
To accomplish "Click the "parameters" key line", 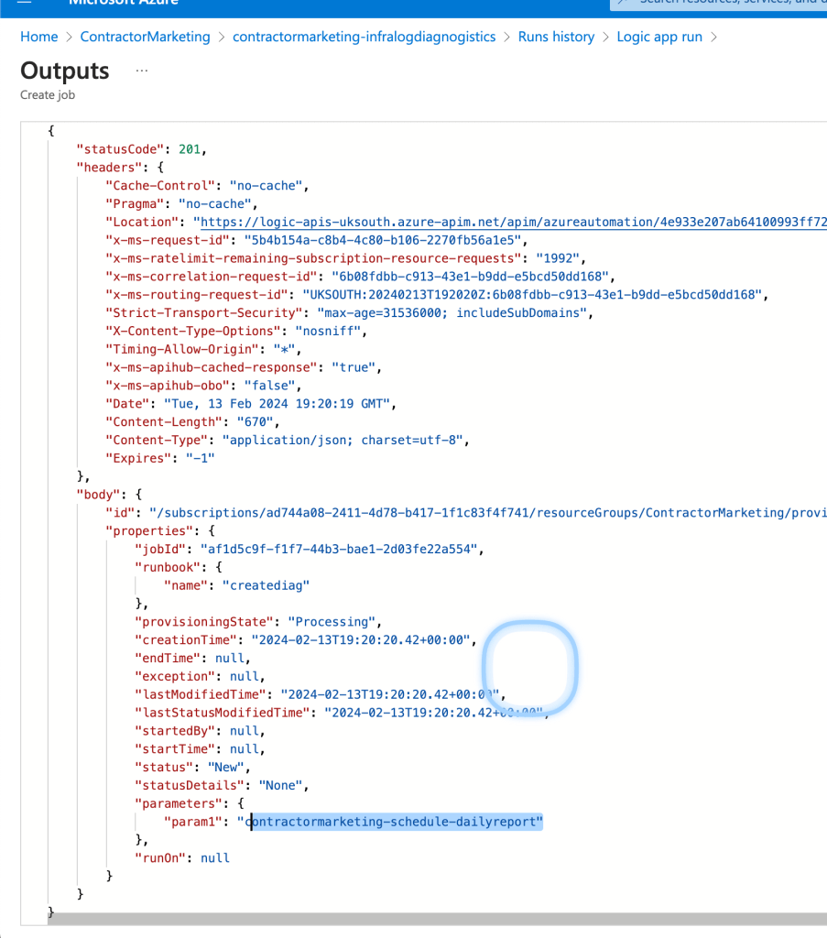I will coord(189,804).
